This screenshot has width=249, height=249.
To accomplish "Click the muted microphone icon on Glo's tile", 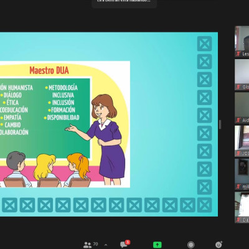I will [x=238, y=87].
